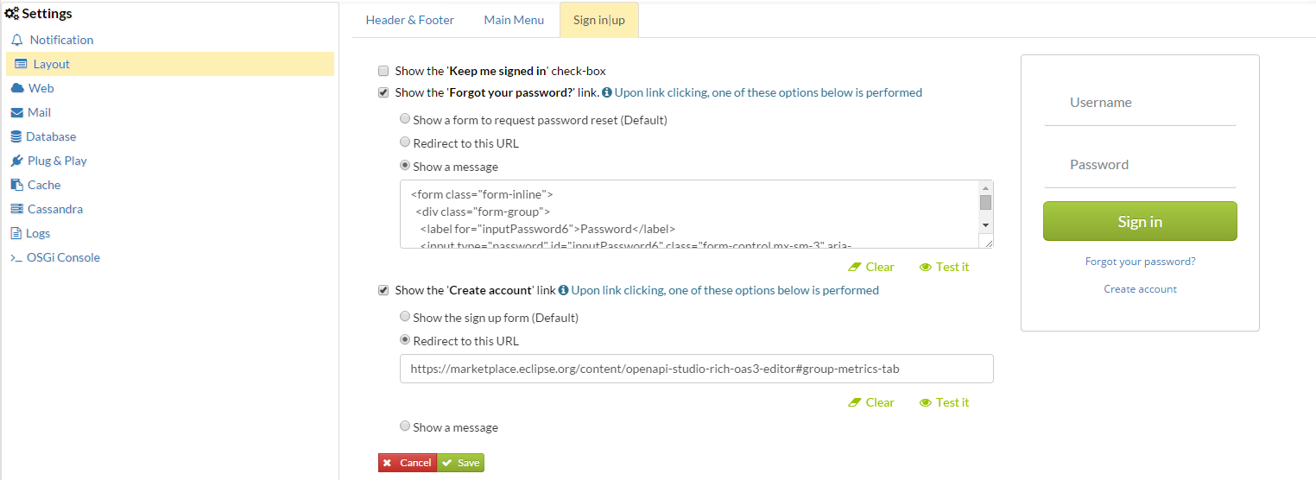Click the Web cloud icon
Image resolution: width=1316 pixels, height=480 pixels.
(x=17, y=88)
